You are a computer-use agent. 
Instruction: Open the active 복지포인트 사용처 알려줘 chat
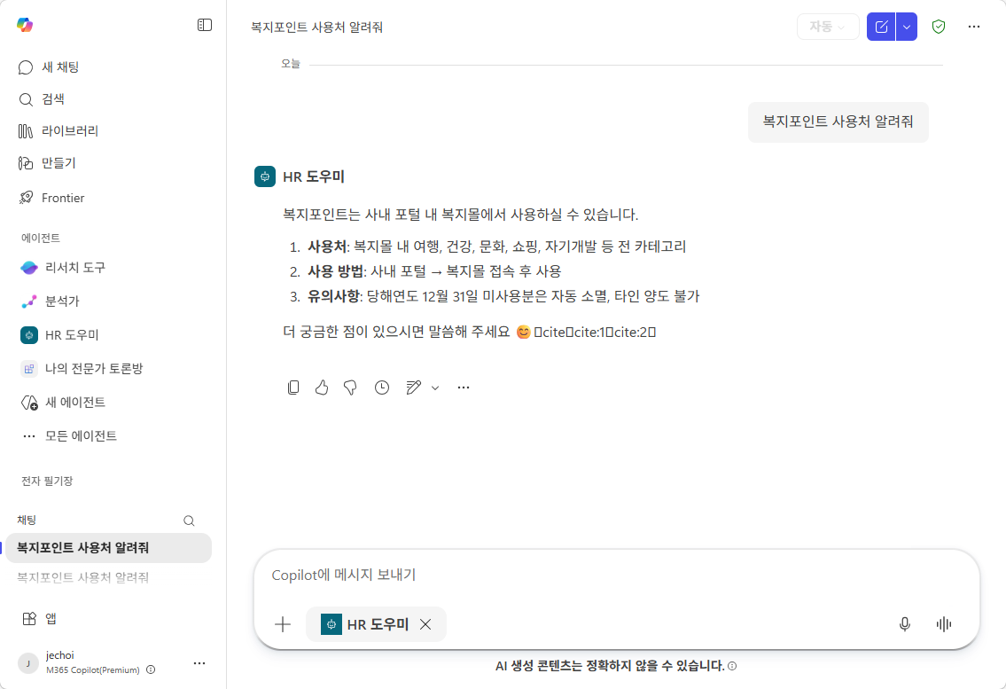tap(108, 548)
